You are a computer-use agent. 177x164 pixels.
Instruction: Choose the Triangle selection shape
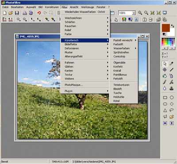[165, 110]
